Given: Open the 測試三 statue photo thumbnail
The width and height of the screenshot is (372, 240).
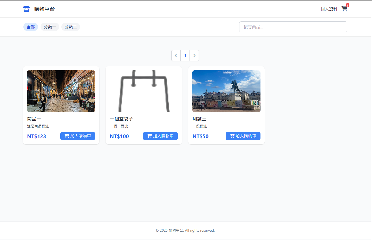Looking at the screenshot, I should (226, 91).
